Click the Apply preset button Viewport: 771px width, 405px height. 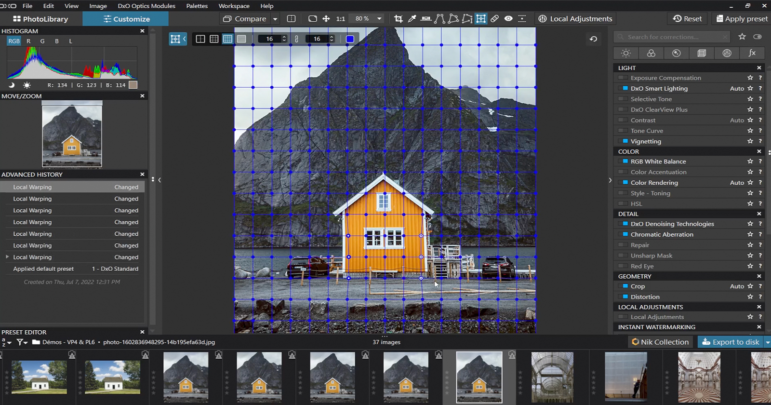742,19
